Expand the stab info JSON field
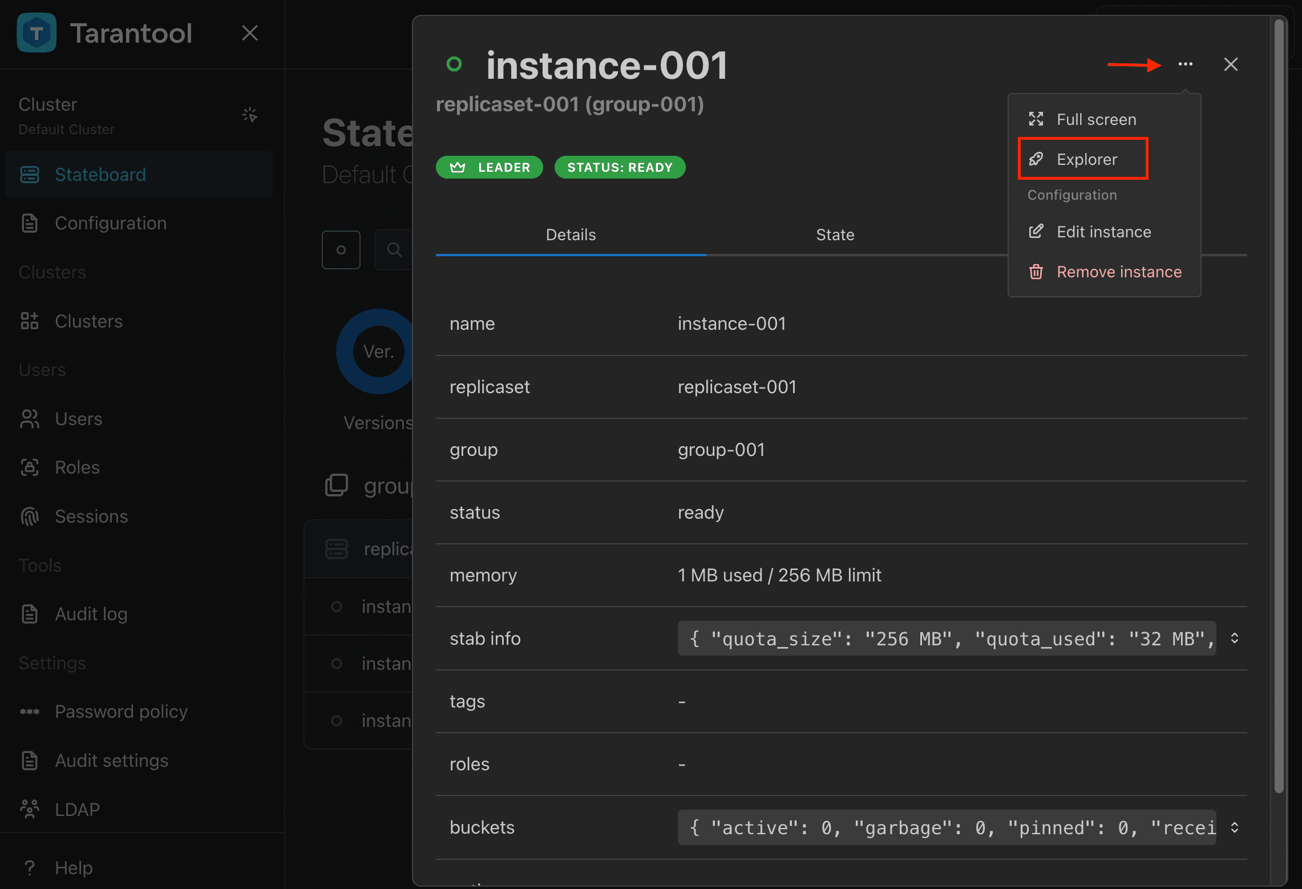This screenshot has height=889, width=1302. click(1234, 638)
